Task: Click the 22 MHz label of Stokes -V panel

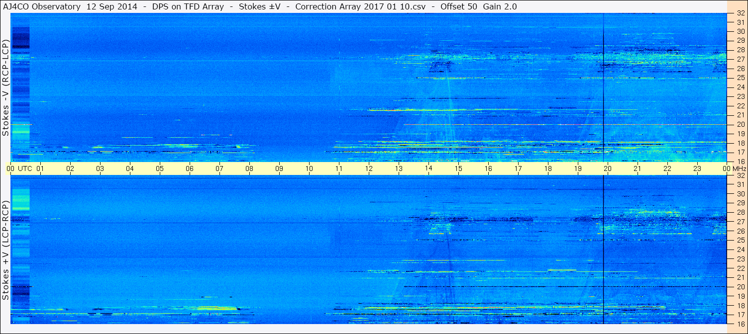Action: (741, 106)
